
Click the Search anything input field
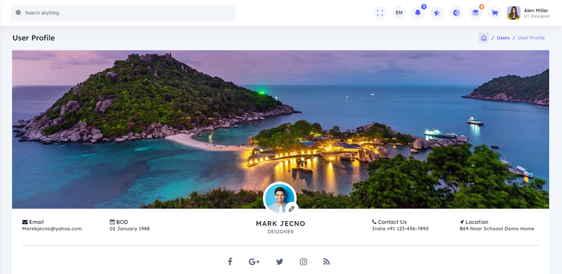(123, 13)
